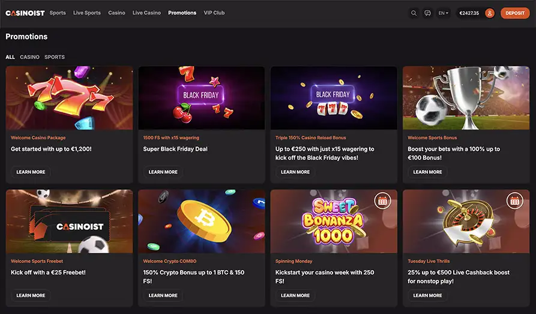Click the Sweet Bonanza 1000 banner image
This screenshot has height=314, width=536.
click(334, 222)
